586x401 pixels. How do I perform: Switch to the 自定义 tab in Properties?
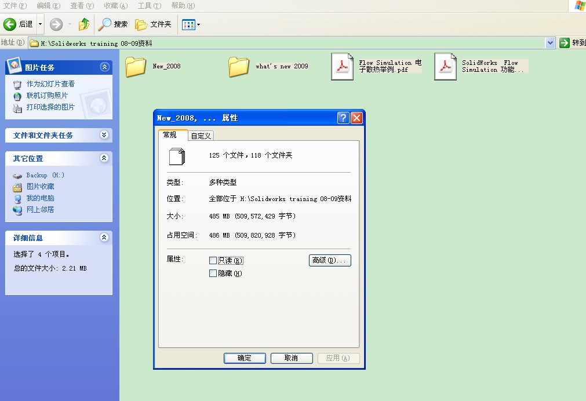click(x=201, y=136)
